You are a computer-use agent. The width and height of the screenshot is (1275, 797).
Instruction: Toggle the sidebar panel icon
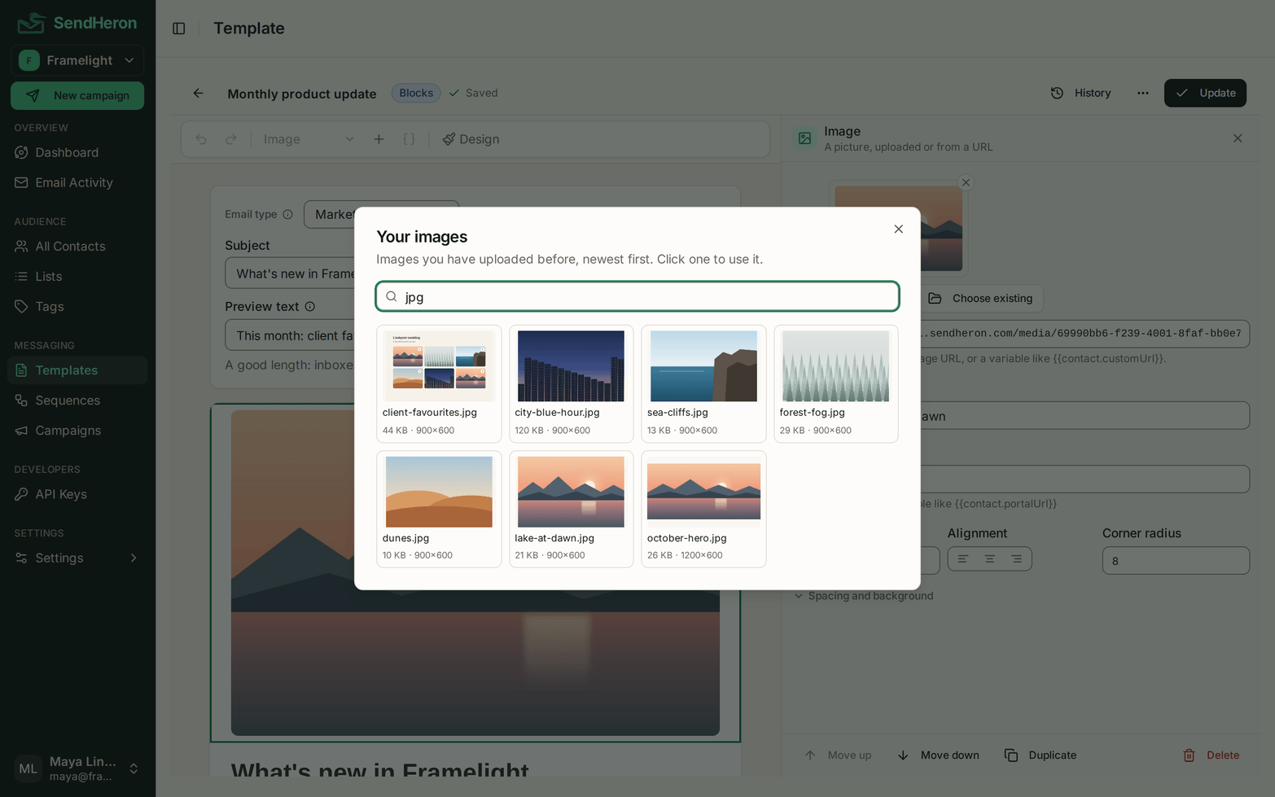coord(179,28)
